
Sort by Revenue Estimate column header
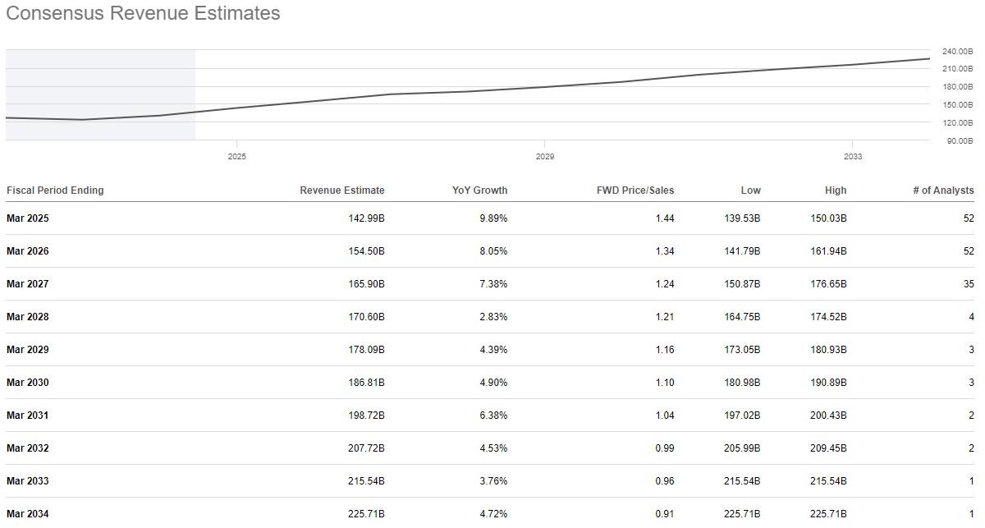coord(341,191)
